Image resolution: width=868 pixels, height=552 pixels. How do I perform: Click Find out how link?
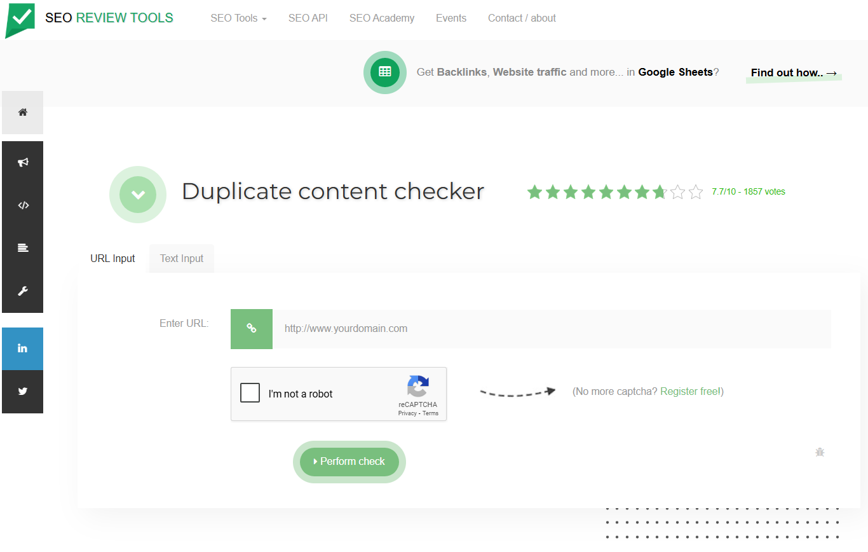pyautogui.click(x=794, y=73)
